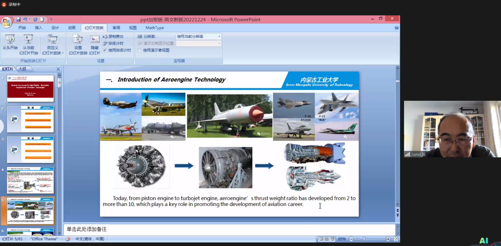Open the View tab (视图)
This screenshot has height=246, width=501.
[133, 28]
